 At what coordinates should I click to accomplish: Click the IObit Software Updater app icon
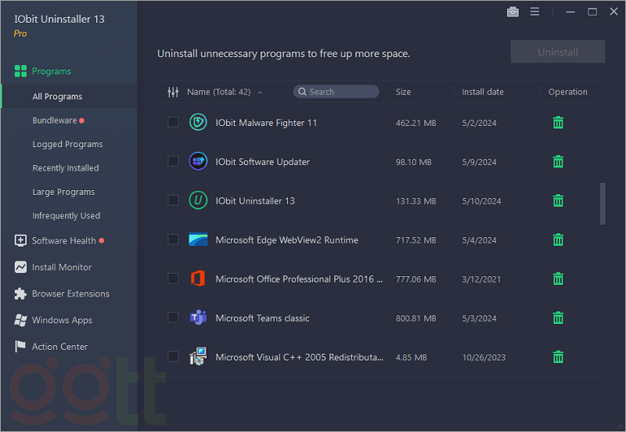198,162
